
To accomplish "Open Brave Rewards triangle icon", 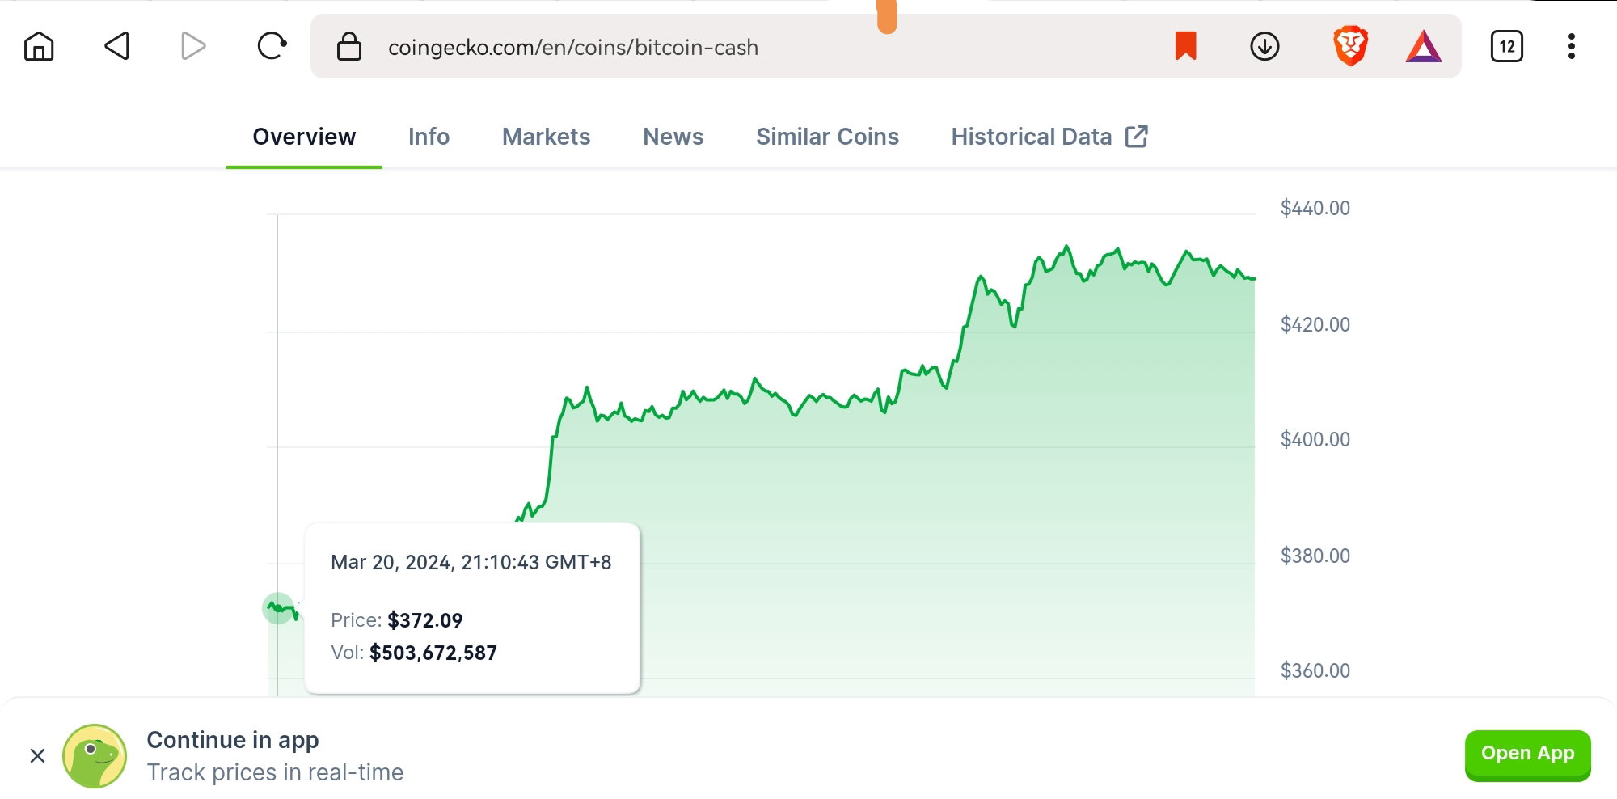I will coord(1424,46).
